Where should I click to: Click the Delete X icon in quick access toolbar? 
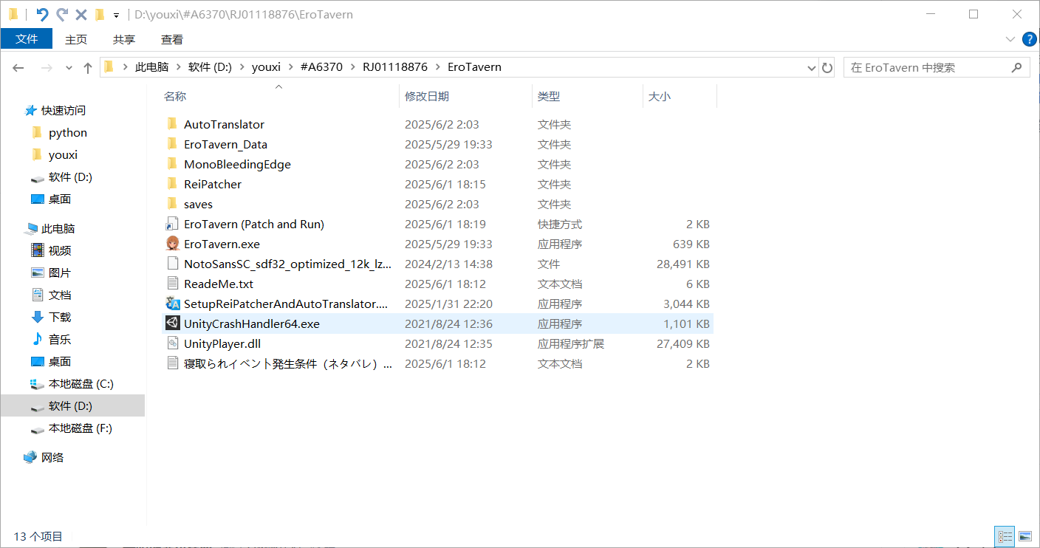click(x=81, y=14)
